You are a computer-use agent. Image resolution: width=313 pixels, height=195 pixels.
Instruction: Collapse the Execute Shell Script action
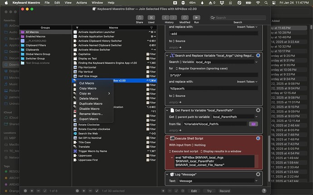[x=167, y=138]
